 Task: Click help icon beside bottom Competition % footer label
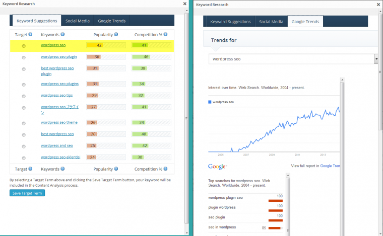tap(165, 169)
